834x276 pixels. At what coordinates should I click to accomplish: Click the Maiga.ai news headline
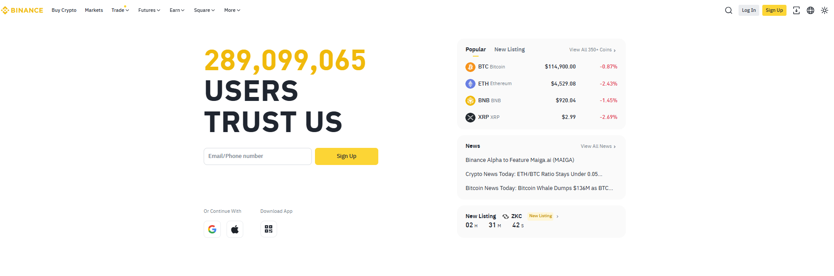pyautogui.click(x=519, y=160)
